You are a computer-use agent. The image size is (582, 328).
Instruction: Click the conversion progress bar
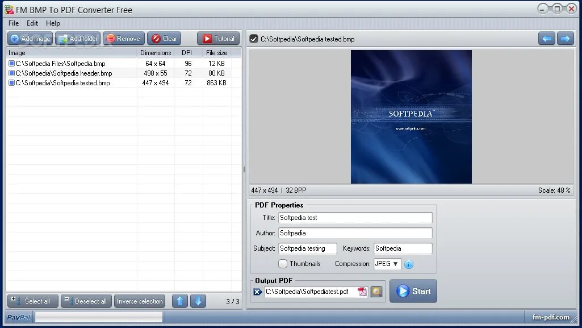point(99,317)
